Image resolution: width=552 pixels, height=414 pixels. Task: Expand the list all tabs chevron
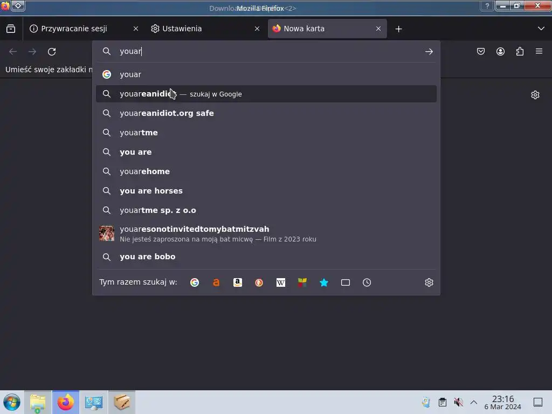pyautogui.click(x=541, y=29)
